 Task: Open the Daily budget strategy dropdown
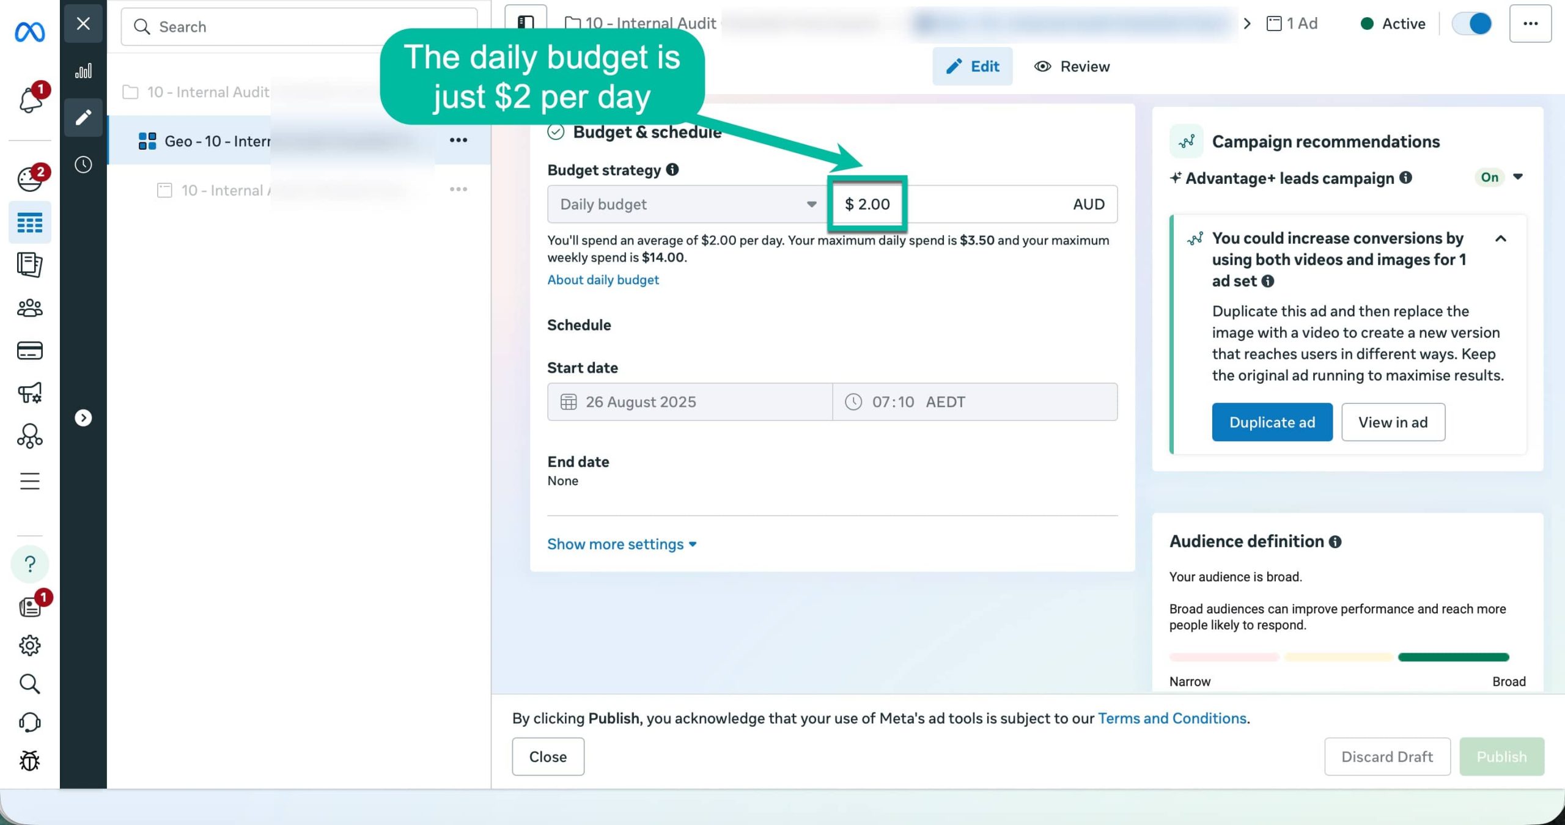tap(688, 204)
